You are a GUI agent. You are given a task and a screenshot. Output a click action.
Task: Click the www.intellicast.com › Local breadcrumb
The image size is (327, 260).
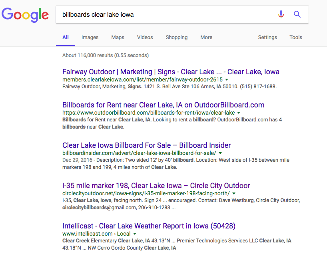pyautogui.click(x=96, y=234)
